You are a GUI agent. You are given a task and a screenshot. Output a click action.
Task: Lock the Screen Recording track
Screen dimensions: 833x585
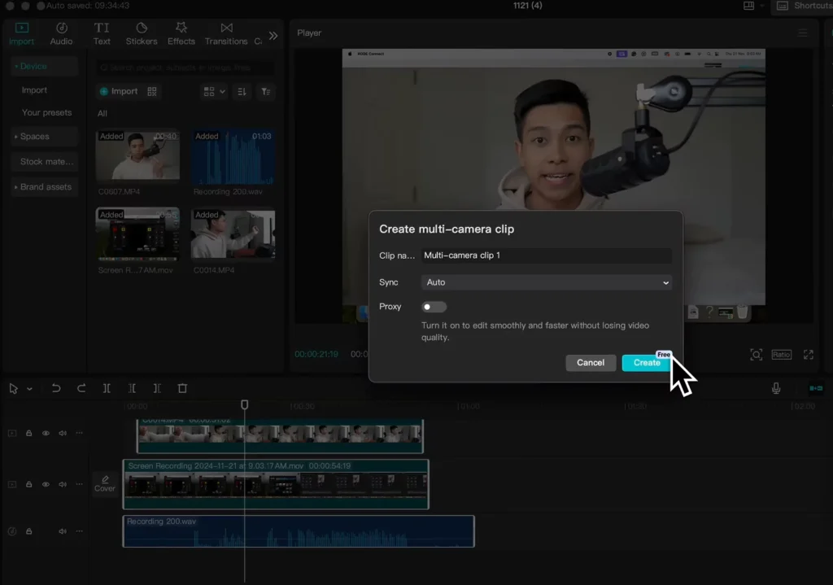[x=28, y=485]
